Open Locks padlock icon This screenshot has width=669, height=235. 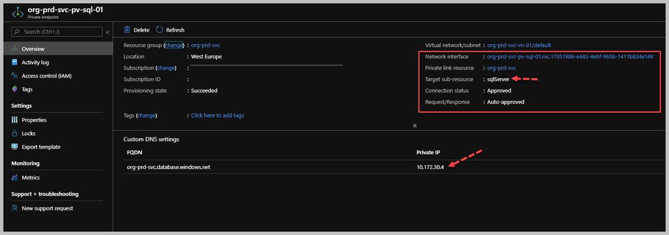pos(15,133)
